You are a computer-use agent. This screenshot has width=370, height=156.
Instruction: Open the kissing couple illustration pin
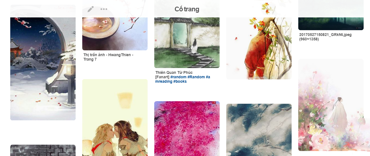coord(115,118)
